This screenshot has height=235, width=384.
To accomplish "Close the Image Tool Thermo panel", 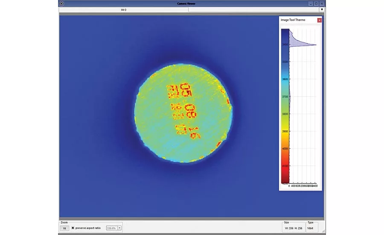I will tap(319, 20).
